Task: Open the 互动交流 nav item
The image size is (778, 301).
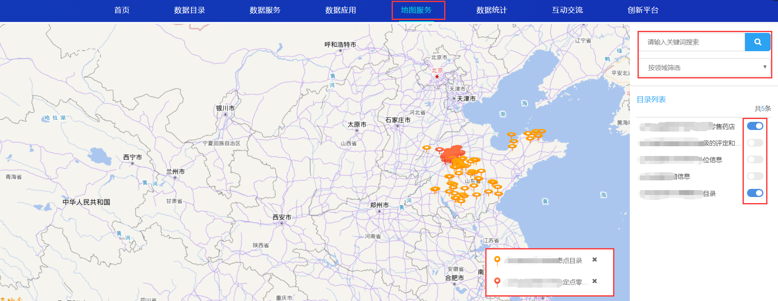Action: pos(568,10)
